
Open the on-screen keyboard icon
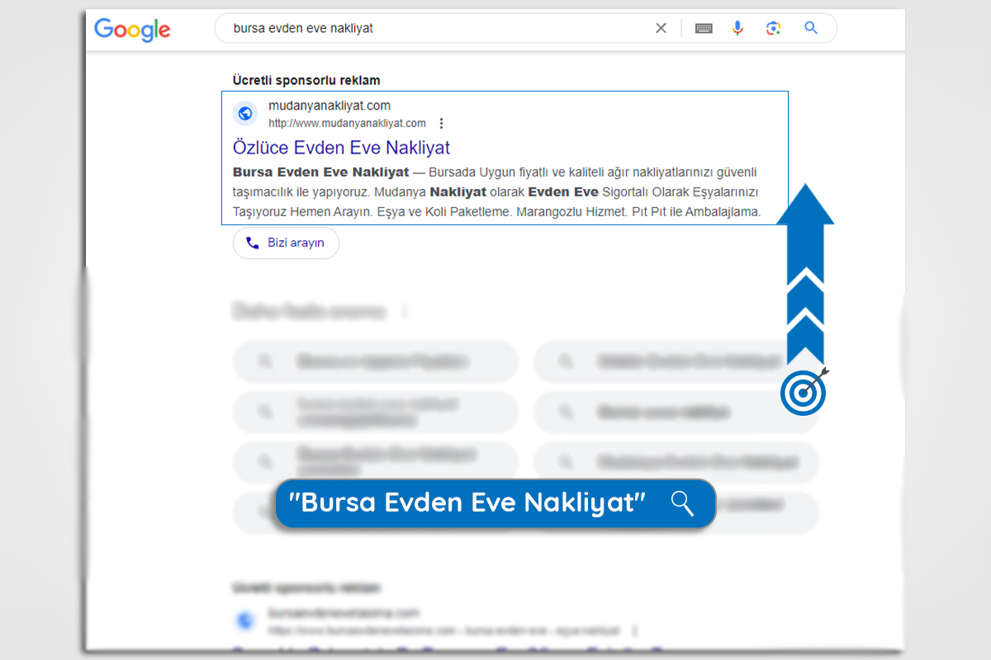[704, 28]
